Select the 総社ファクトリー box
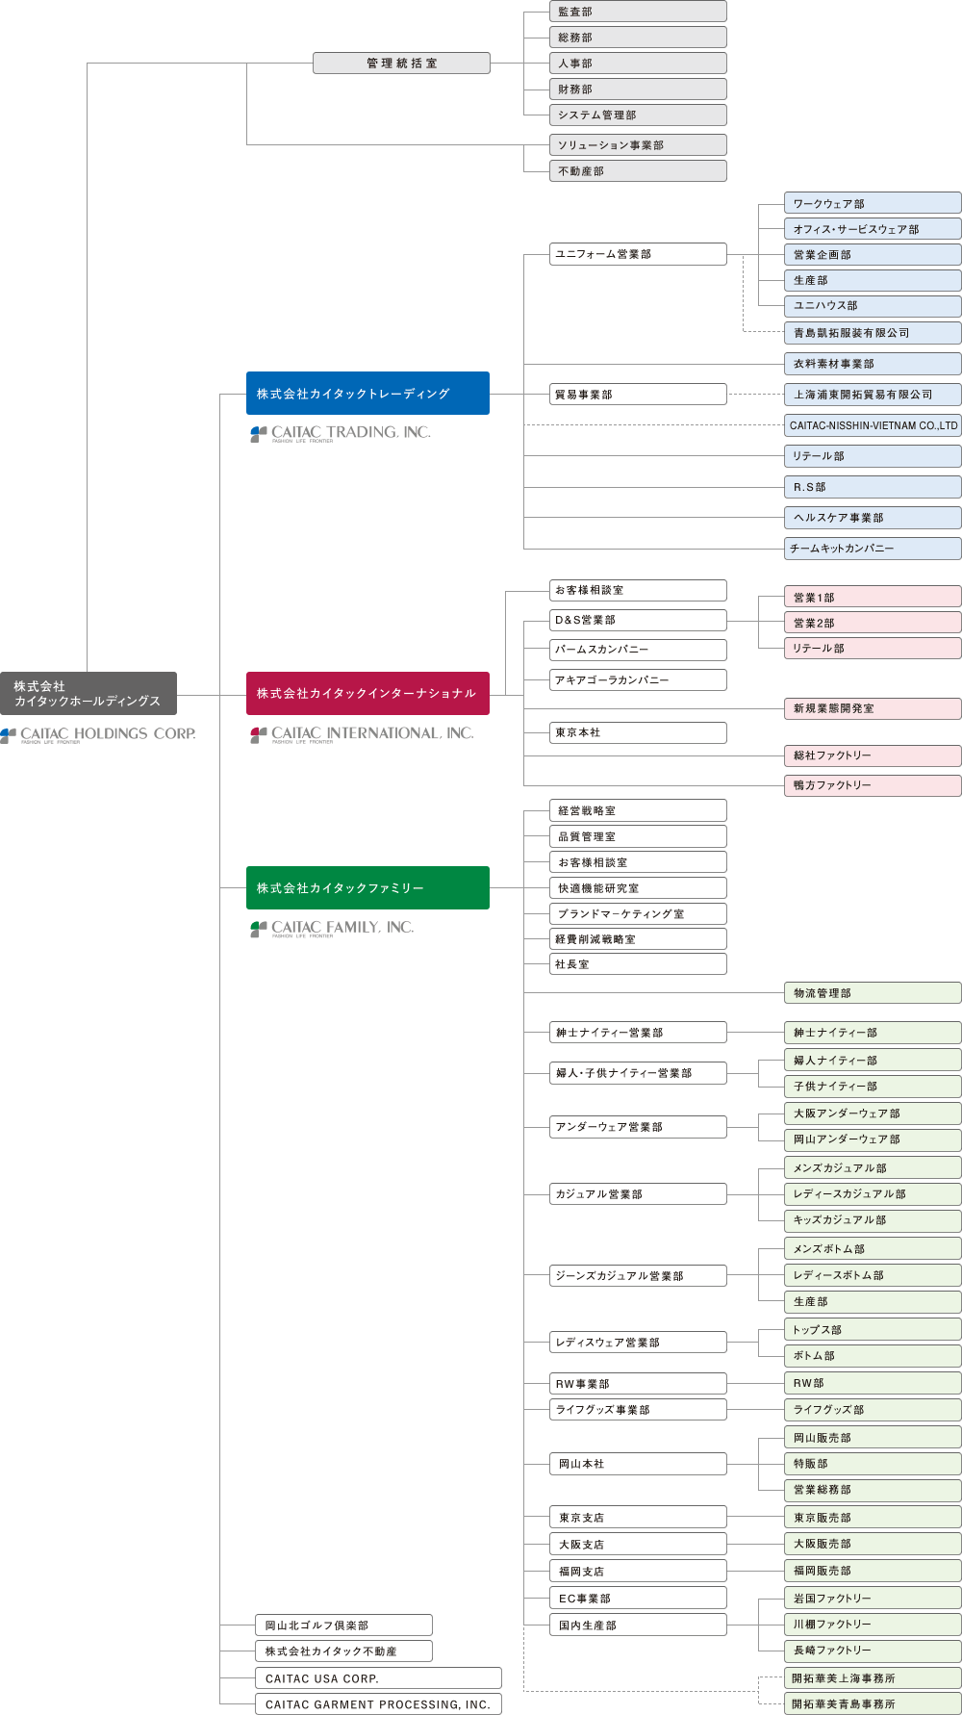962x1715 pixels. click(x=873, y=755)
